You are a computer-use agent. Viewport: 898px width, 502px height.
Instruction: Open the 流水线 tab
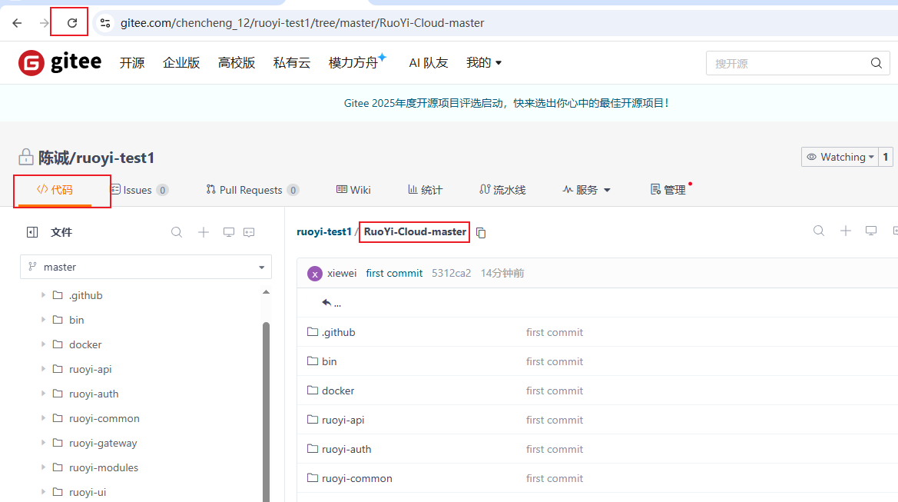[502, 190]
